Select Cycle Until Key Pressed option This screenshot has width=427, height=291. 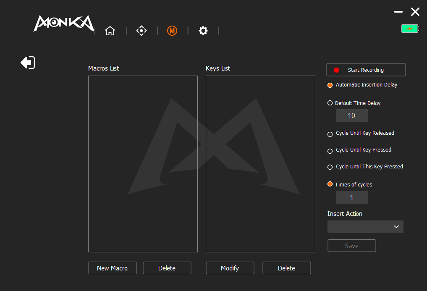click(x=330, y=151)
